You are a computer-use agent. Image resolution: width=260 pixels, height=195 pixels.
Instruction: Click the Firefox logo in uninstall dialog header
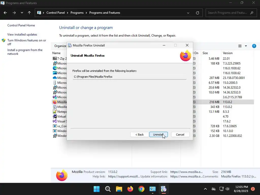[186, 56]
